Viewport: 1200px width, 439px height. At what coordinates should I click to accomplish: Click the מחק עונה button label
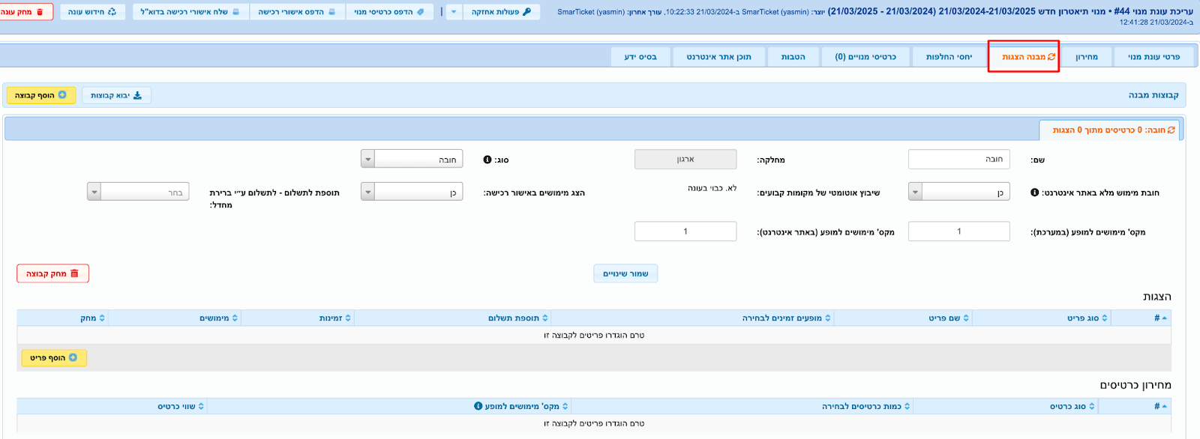[x=16, y=12]
